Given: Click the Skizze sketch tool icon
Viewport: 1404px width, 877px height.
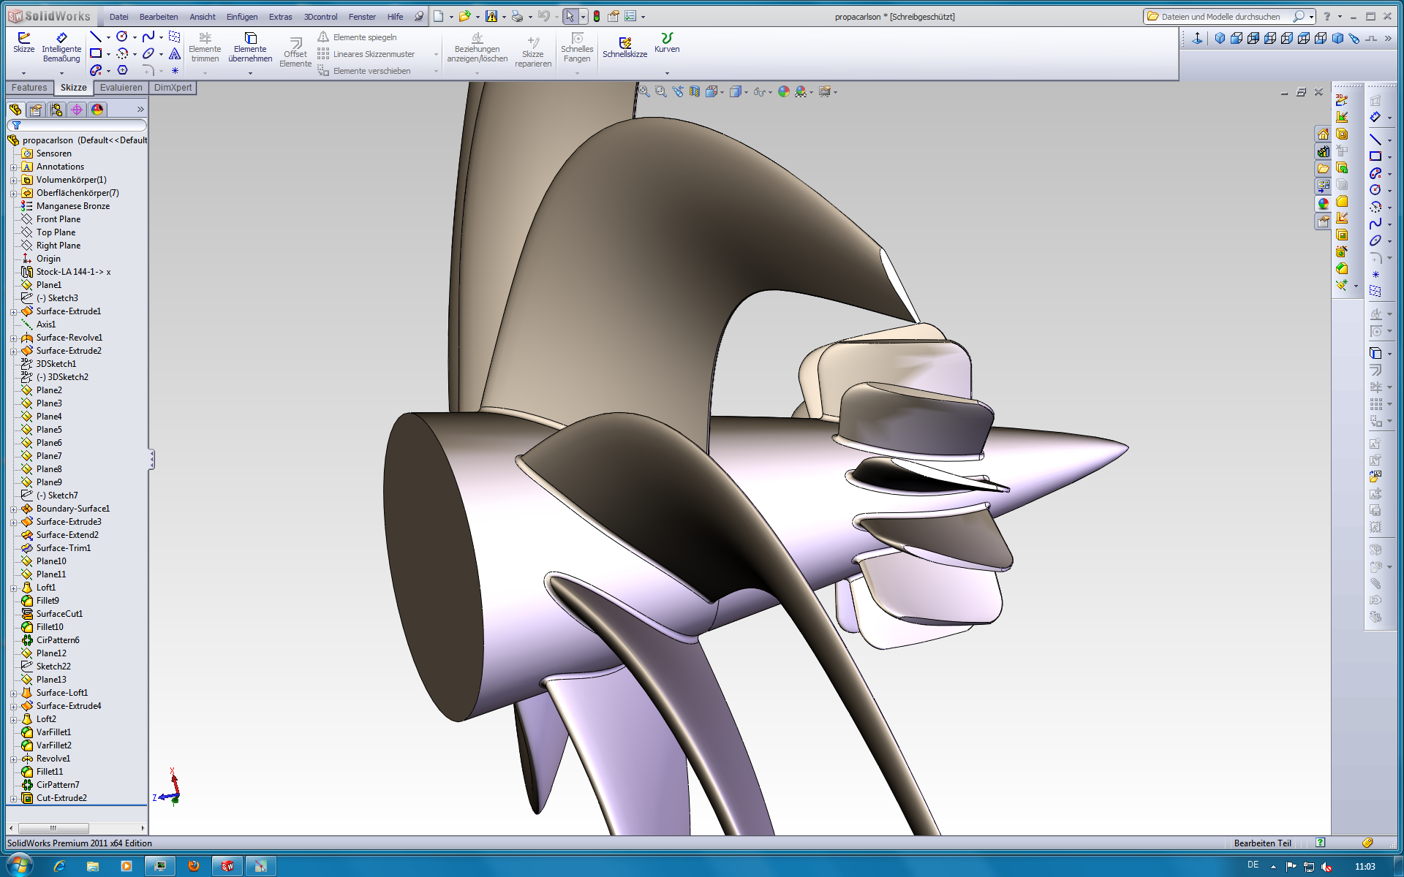Looking at the screenshot, I should point(23,37).
